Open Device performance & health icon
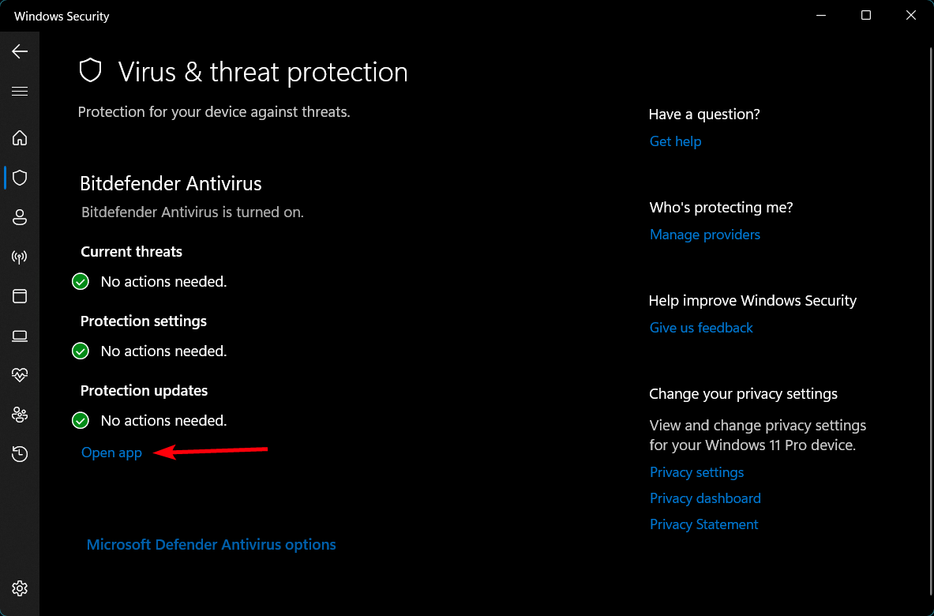 (20, 375)
